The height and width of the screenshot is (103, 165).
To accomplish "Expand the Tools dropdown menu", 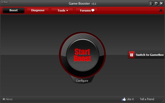I will coord(62,11).
